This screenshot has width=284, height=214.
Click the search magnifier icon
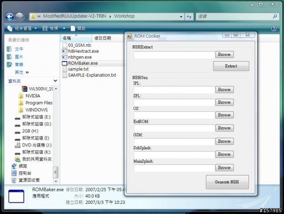tap(275, 16)
